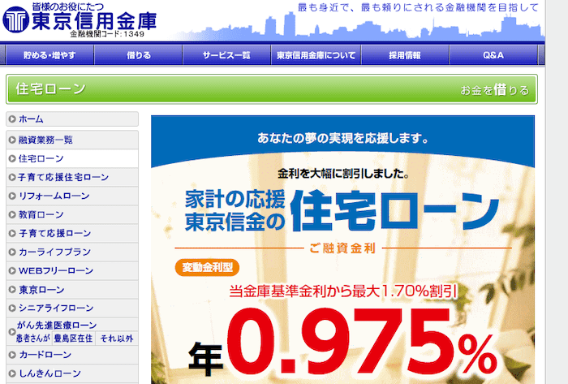
Task: Open the Q&A menu item
Action: [x=493, y=55]
